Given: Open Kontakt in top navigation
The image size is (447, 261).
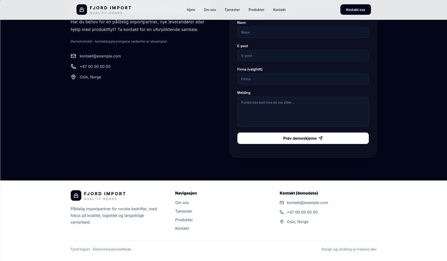Looking at the screenshot, I should [279, 10].
